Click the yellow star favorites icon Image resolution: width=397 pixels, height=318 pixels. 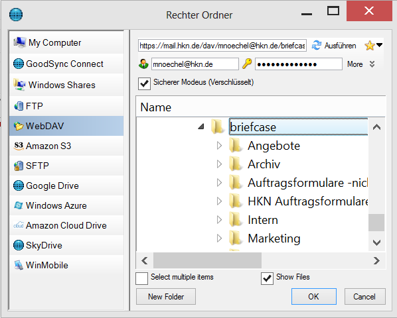[x=370, y=46]
